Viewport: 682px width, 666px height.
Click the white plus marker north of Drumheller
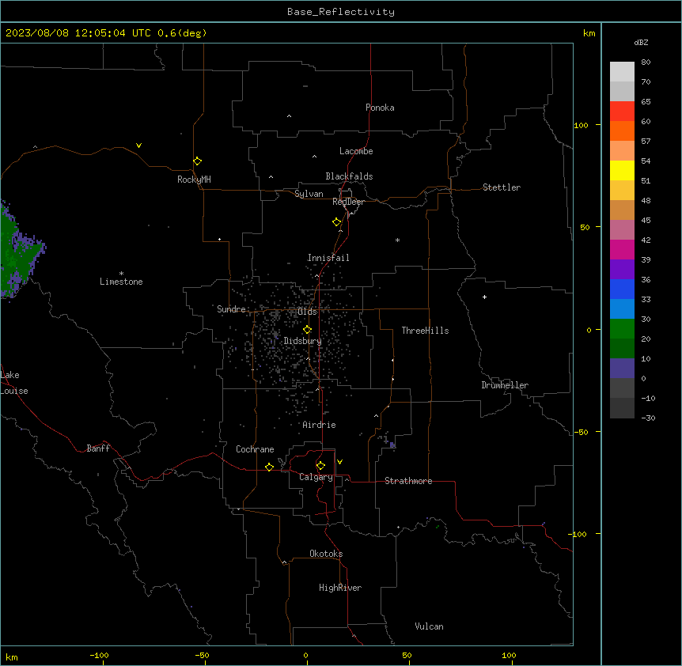pos(484,297)
